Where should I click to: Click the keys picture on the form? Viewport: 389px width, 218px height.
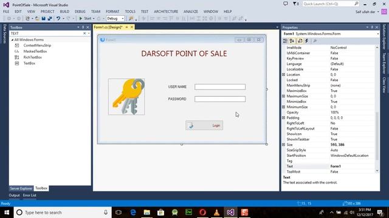pos(126,97)
